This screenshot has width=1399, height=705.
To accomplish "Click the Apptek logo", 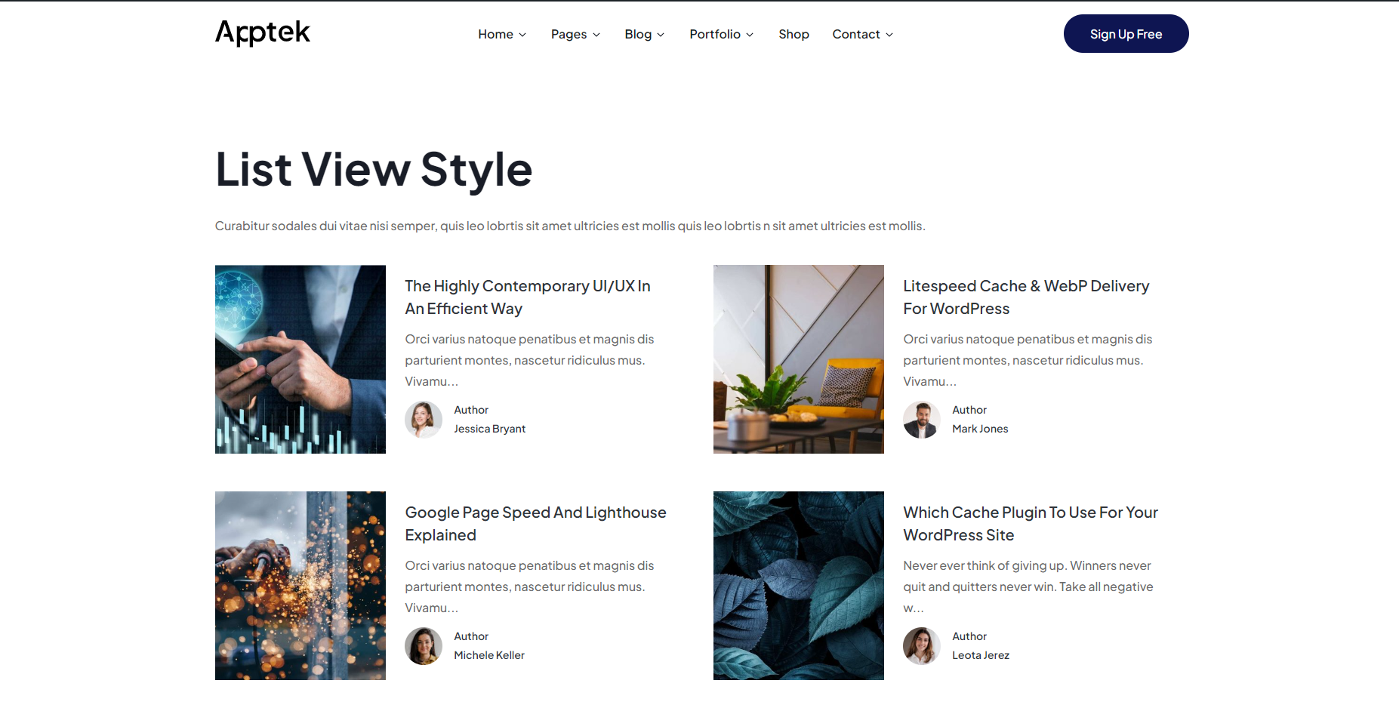I will point(262,33).
